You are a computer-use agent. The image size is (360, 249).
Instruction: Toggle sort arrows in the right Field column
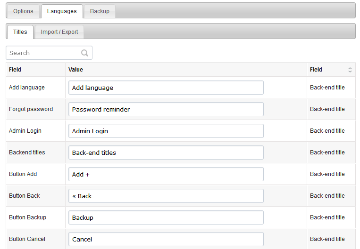click(350, 70)
